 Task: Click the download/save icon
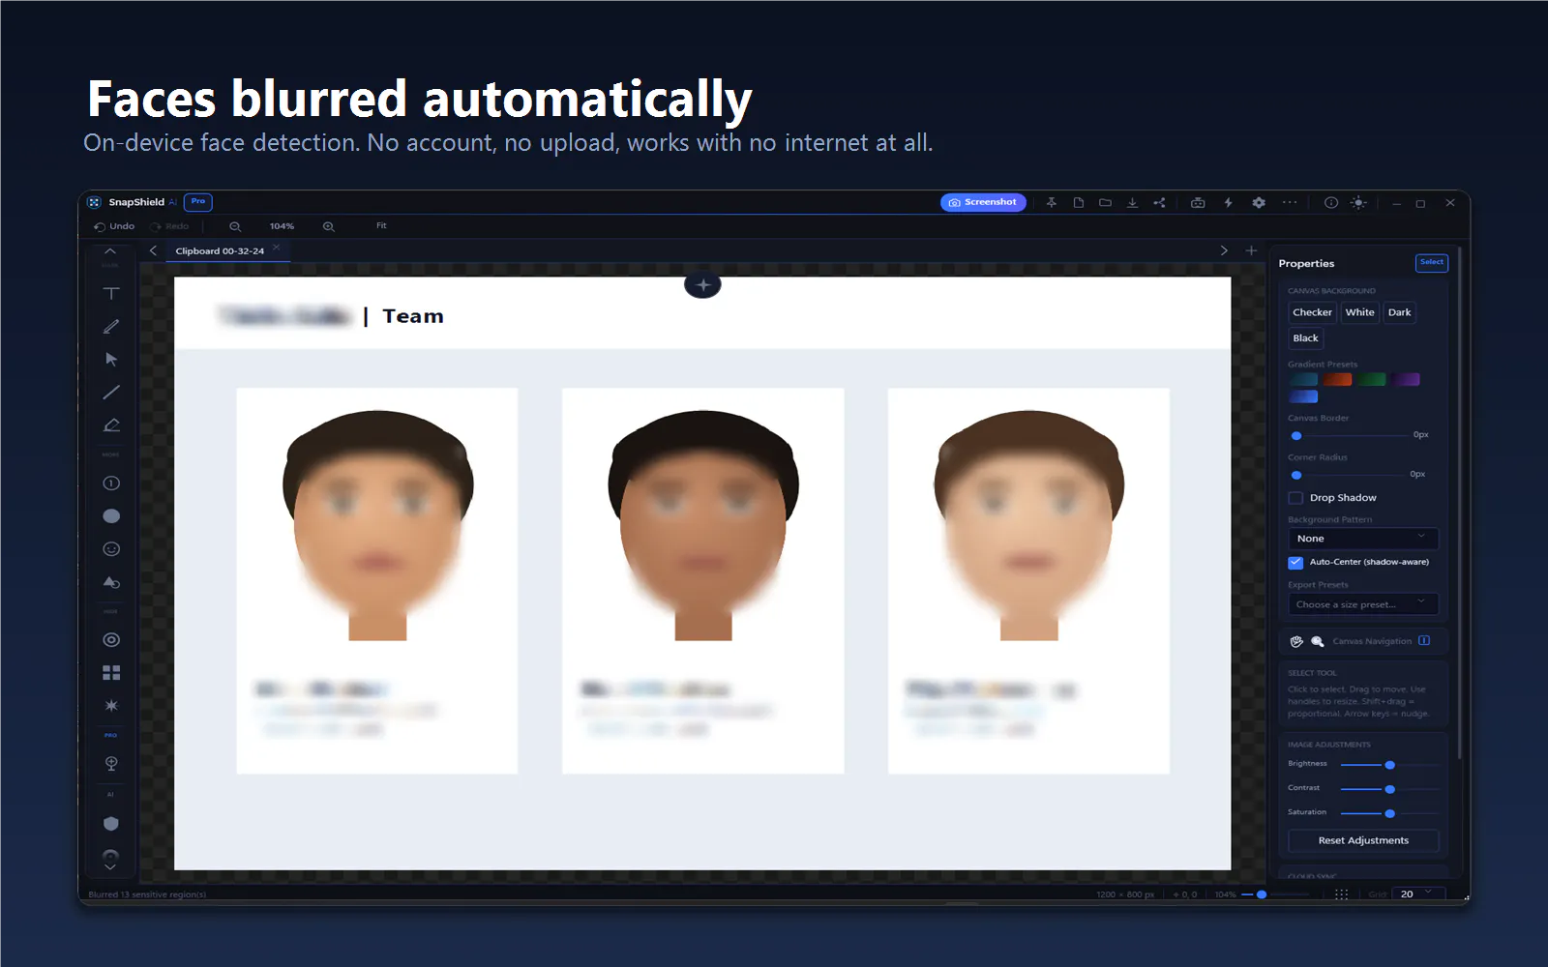[x=1132, y=202]
